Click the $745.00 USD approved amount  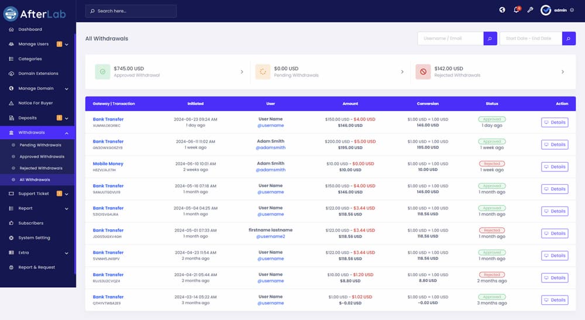129,68
